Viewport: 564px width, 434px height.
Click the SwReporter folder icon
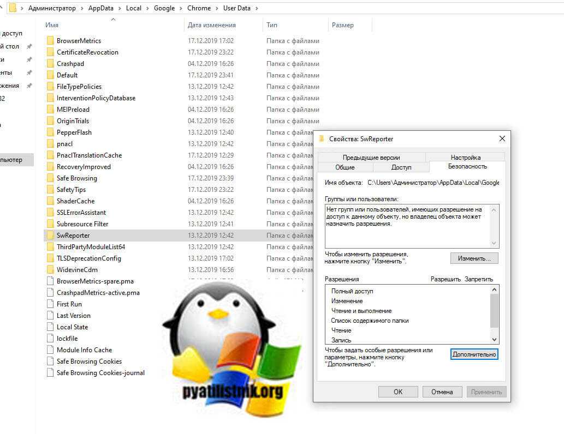(50, 236)
